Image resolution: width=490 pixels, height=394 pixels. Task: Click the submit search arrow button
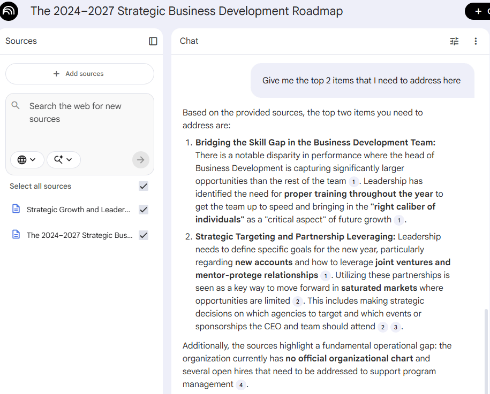(x=141, y=159)
